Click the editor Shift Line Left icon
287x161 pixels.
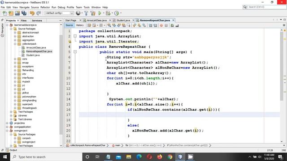151,25
